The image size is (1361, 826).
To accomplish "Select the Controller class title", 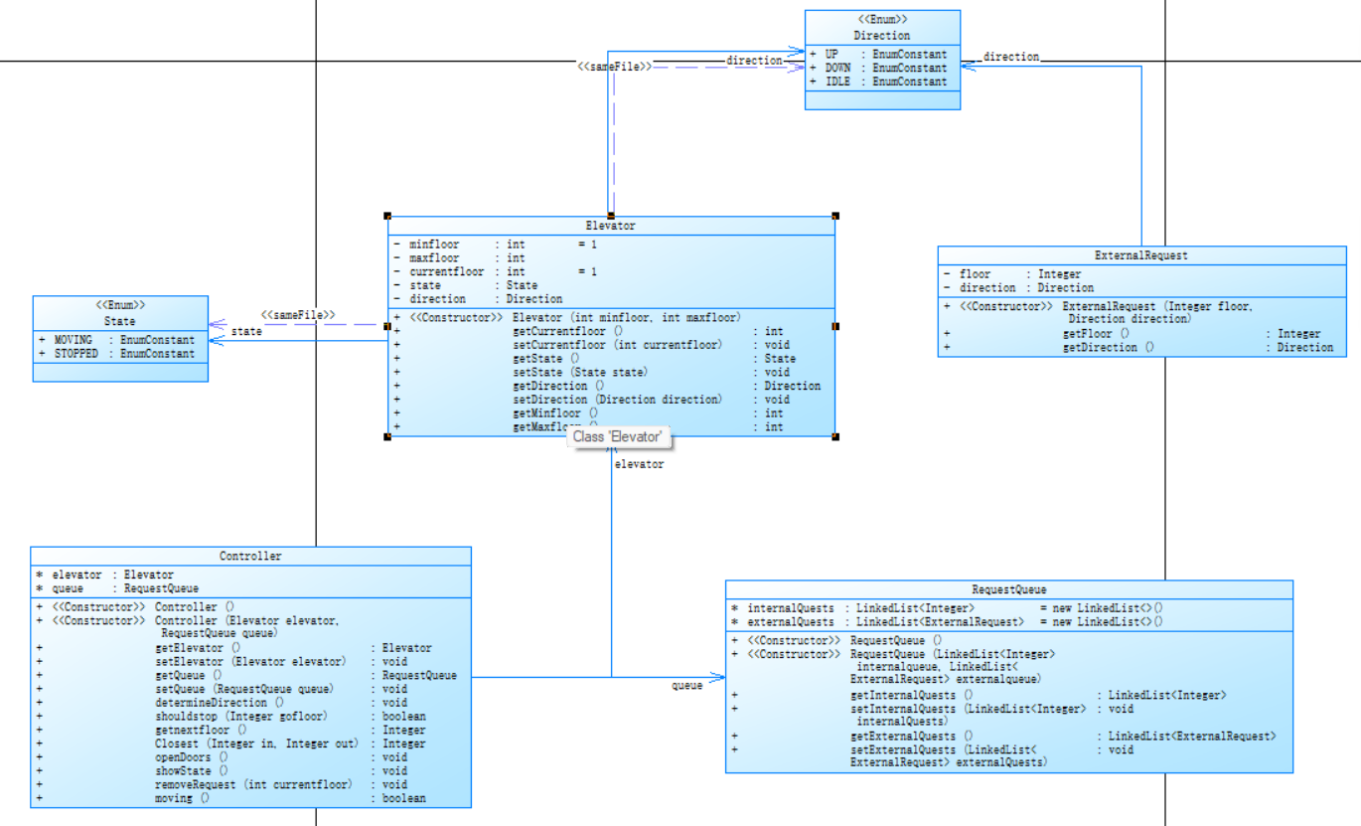I will pyautogui.click(x=250, y=557).
